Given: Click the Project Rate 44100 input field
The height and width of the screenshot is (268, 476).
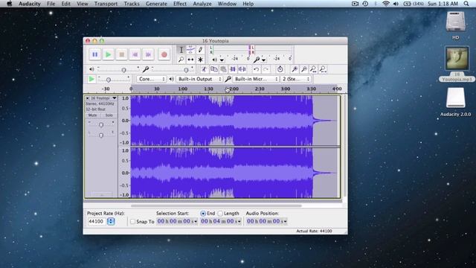Looking at the screenshot, I should pyautogui.click(x=97, y=222).
